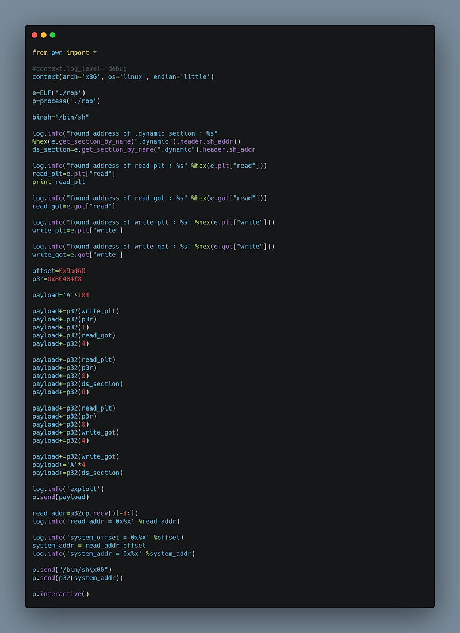Click log.info line printing read_addr
Screen dimensions: 460x633
point(106,521)
